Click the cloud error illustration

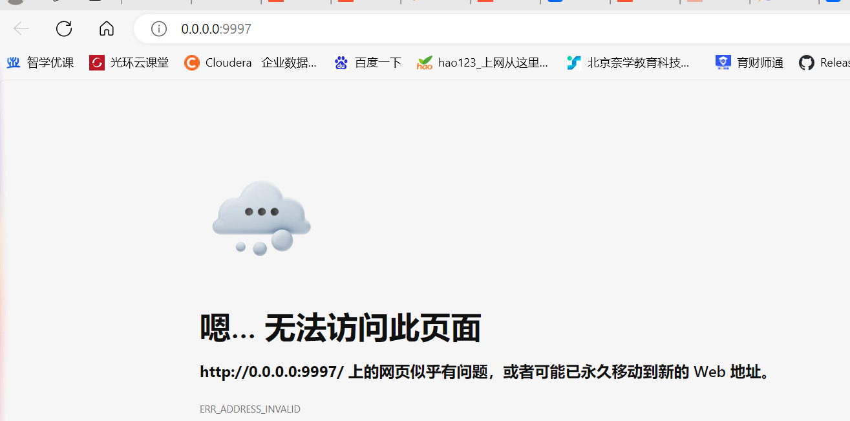[x=262, y=218]
